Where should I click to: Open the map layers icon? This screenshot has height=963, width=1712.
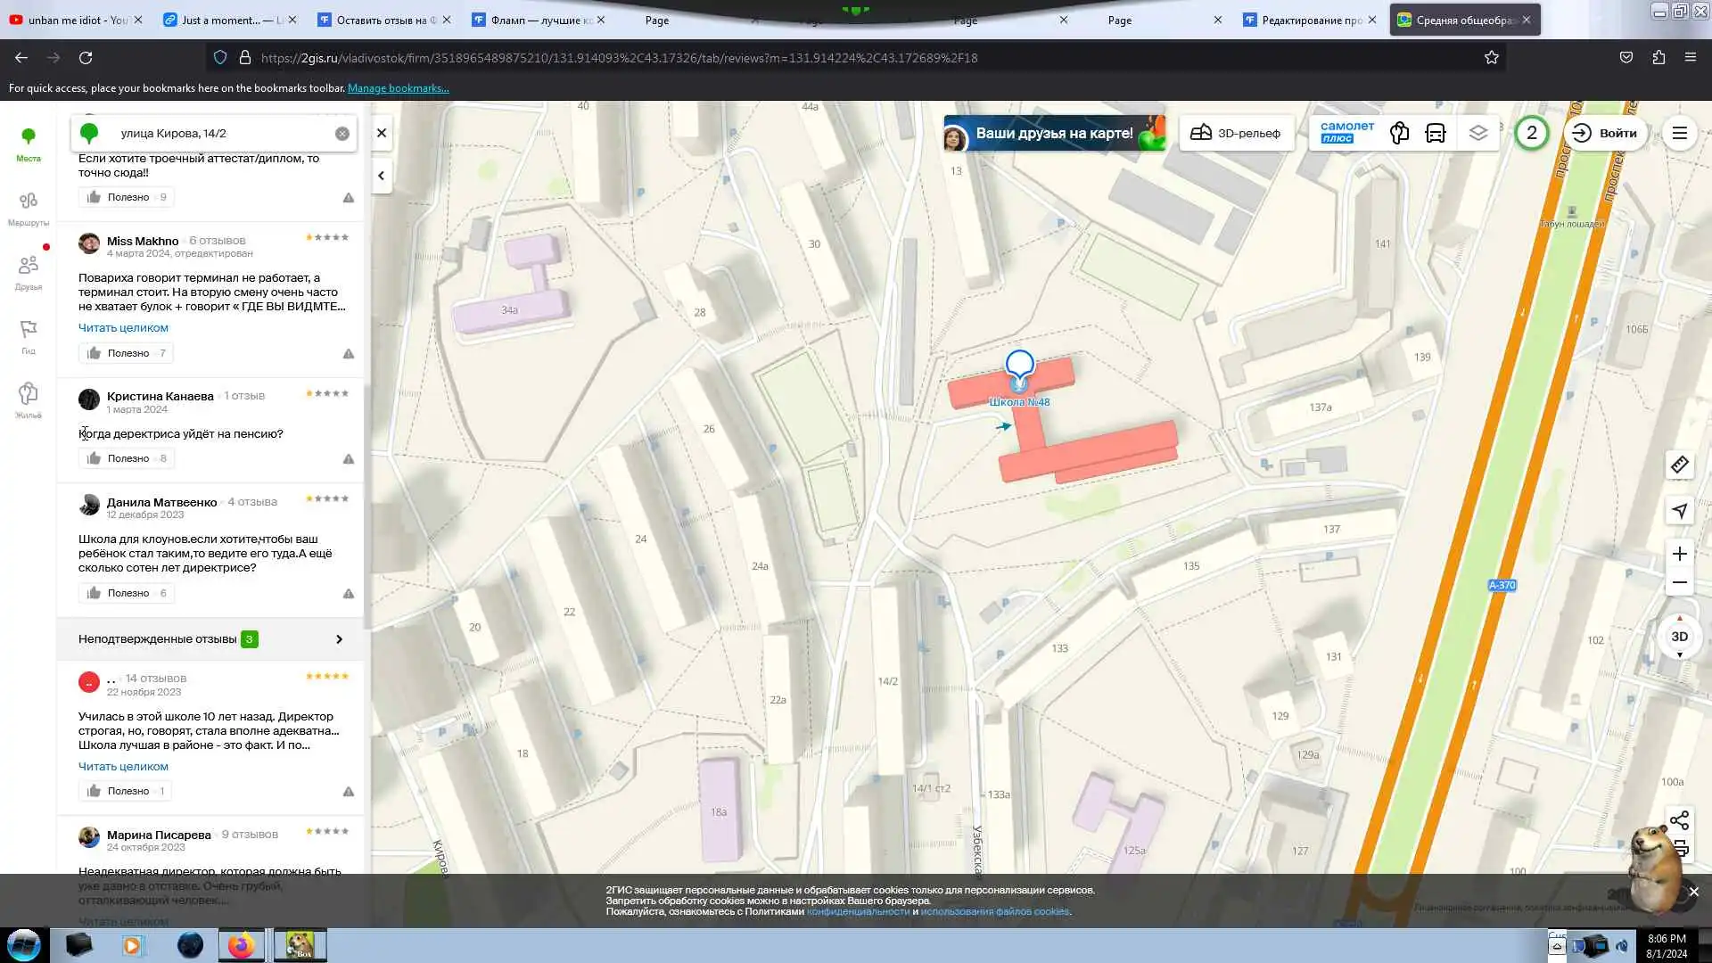pos(1478,133)
